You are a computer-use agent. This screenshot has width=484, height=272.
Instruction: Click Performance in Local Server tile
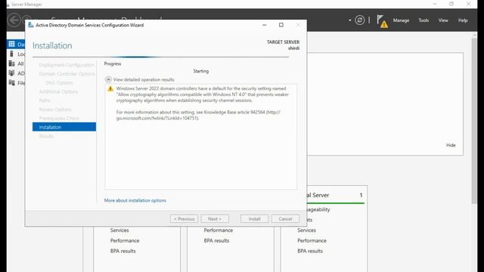312,240
